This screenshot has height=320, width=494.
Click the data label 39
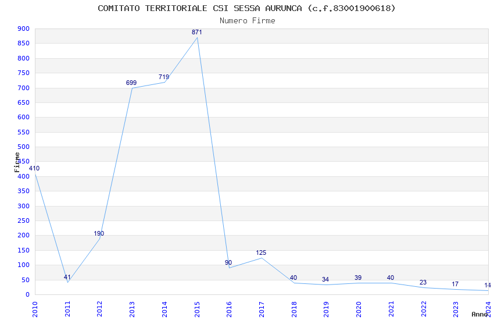[358, 278]
